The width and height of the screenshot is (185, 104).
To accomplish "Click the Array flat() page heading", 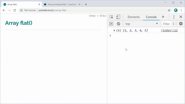I will point(18,23).
